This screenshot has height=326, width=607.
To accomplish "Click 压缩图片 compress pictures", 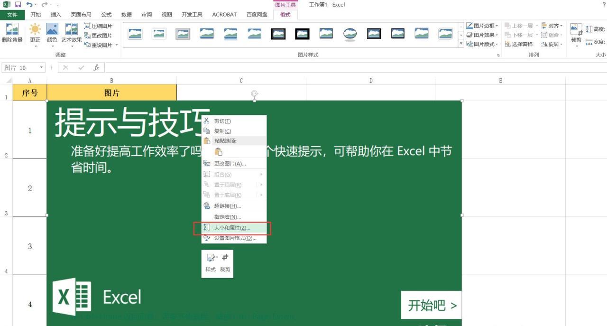I will (x=98, y=26).
